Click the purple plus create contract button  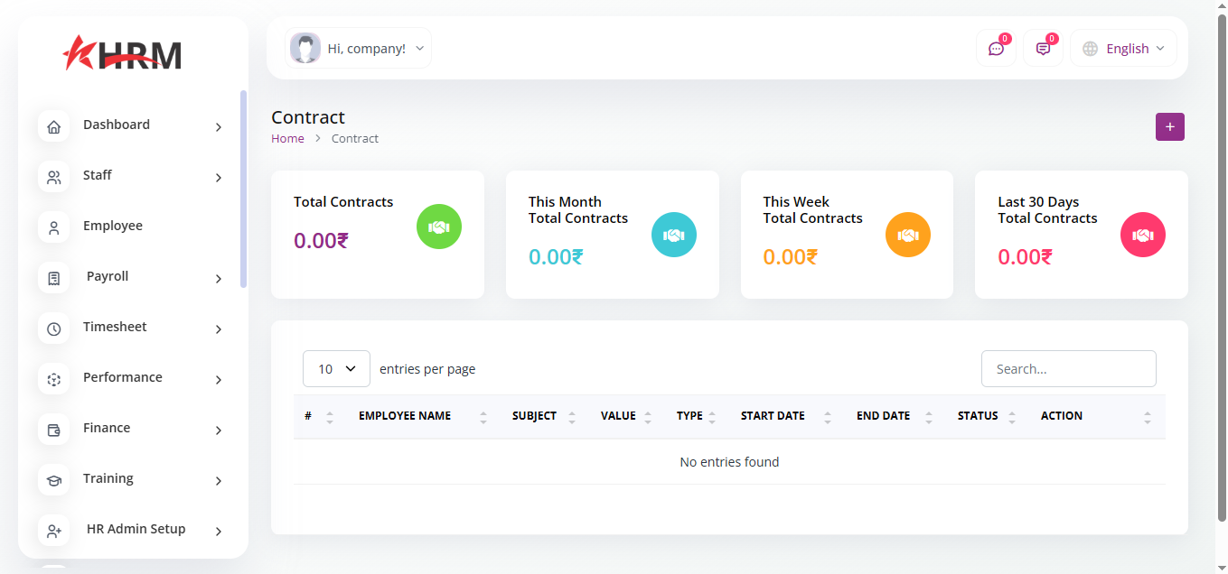point(1169,127)
